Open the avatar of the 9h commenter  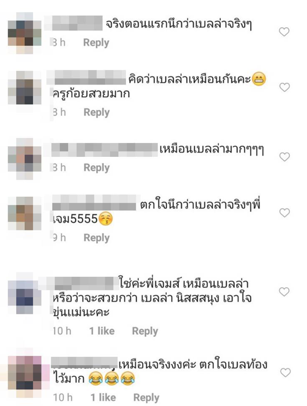click(25, 213)
